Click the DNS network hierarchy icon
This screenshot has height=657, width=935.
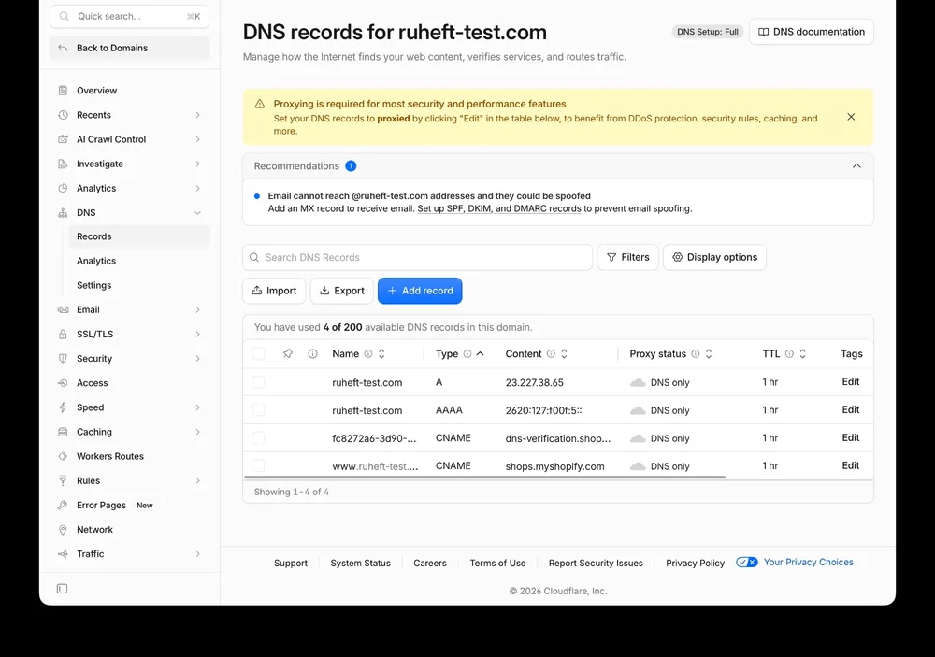(x=63, y=213)
